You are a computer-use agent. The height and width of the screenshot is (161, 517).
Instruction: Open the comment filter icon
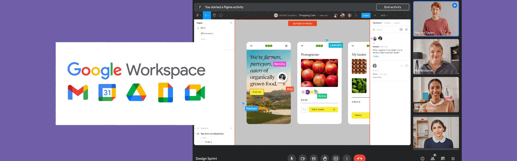coord(401,30)
